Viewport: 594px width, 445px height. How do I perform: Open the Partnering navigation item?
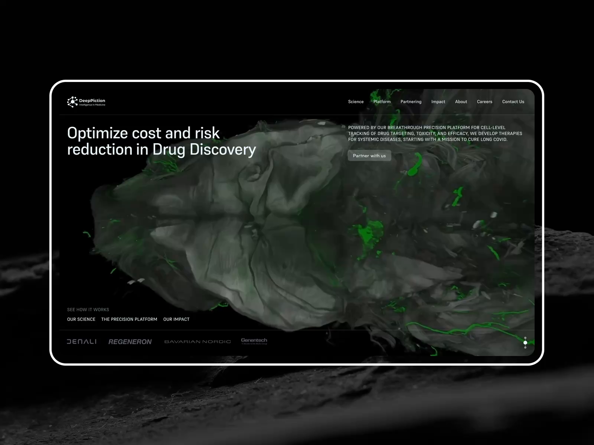point(411,102)
